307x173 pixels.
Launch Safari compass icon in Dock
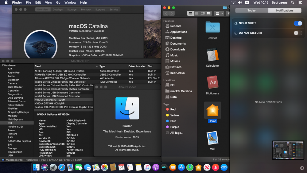[x=62, y=167]
